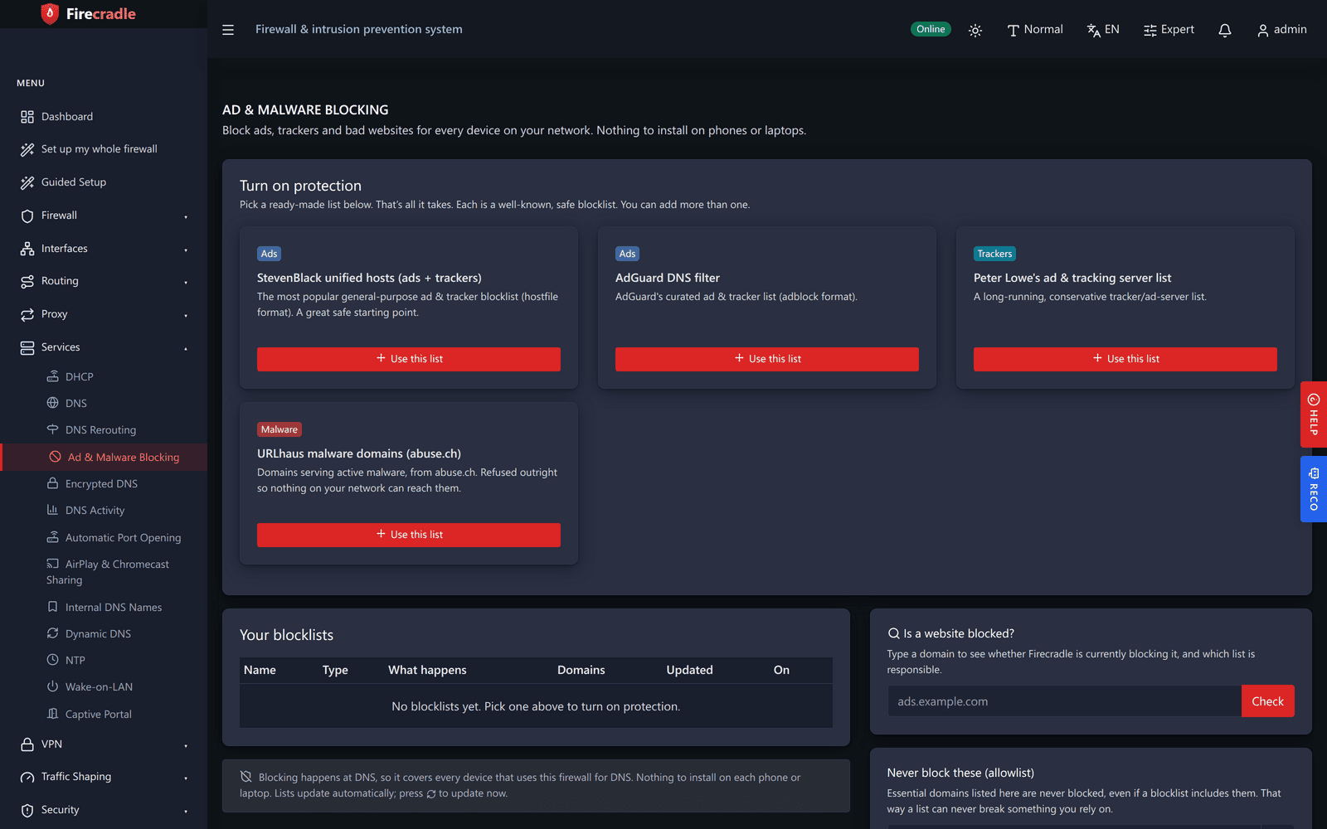Viewport: 1327px width, 829px height.
Task: Click the Firewall shield icon
Action: pos(27,216)
